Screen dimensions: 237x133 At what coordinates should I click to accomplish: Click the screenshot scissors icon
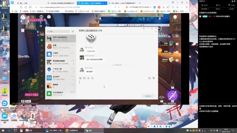point(88,78)
